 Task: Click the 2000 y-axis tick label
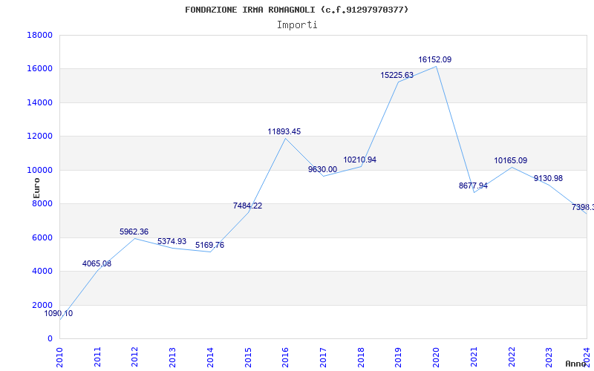[x=42, y=305]
